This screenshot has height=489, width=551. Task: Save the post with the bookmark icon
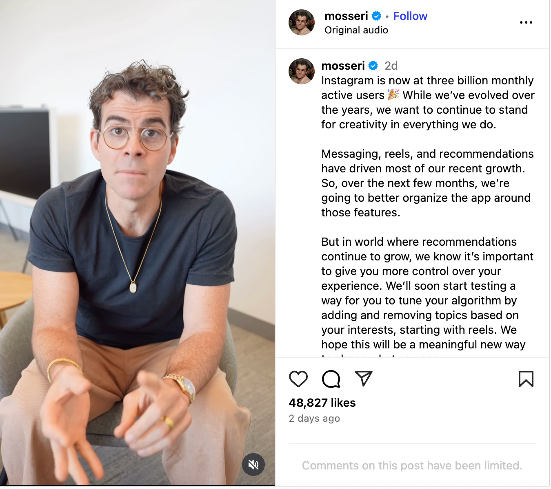tap(526, 379)
